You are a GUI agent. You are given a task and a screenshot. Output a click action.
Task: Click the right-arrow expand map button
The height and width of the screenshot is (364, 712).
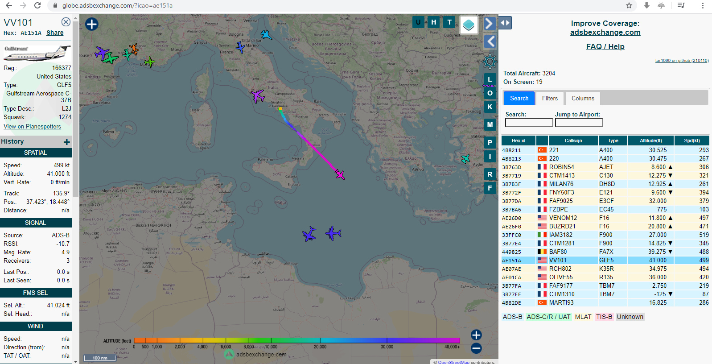pos(489,23)
